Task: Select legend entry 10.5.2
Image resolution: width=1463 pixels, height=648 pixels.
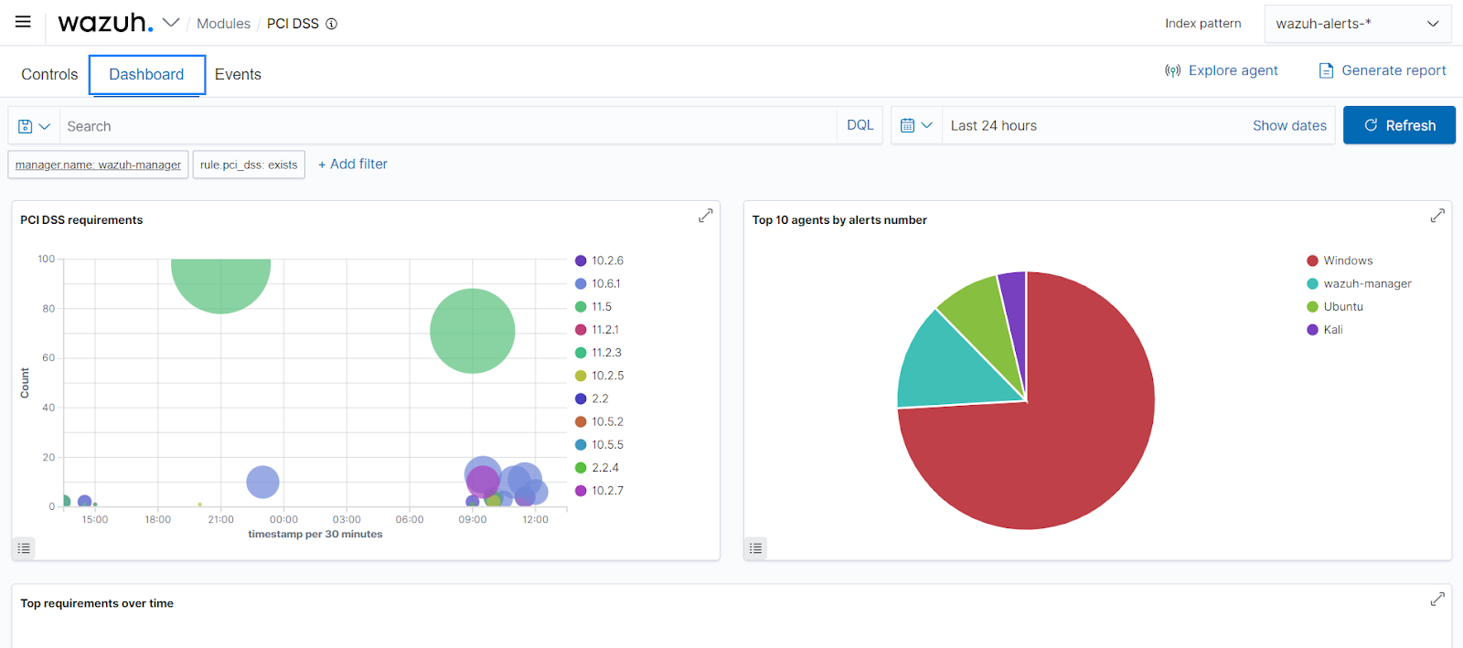Action: (x=599, y=421)
